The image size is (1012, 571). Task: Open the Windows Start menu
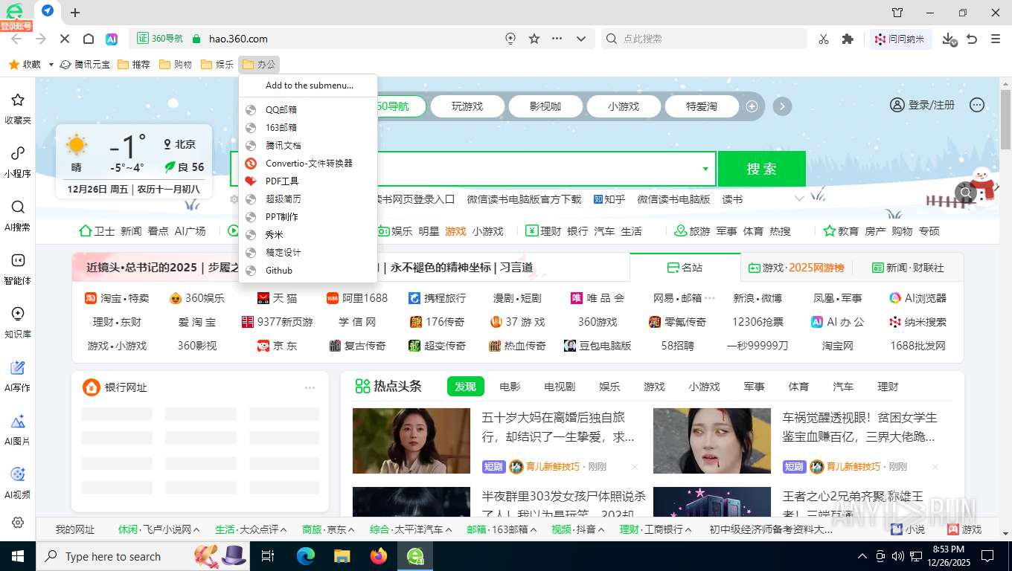pos(17,556)
